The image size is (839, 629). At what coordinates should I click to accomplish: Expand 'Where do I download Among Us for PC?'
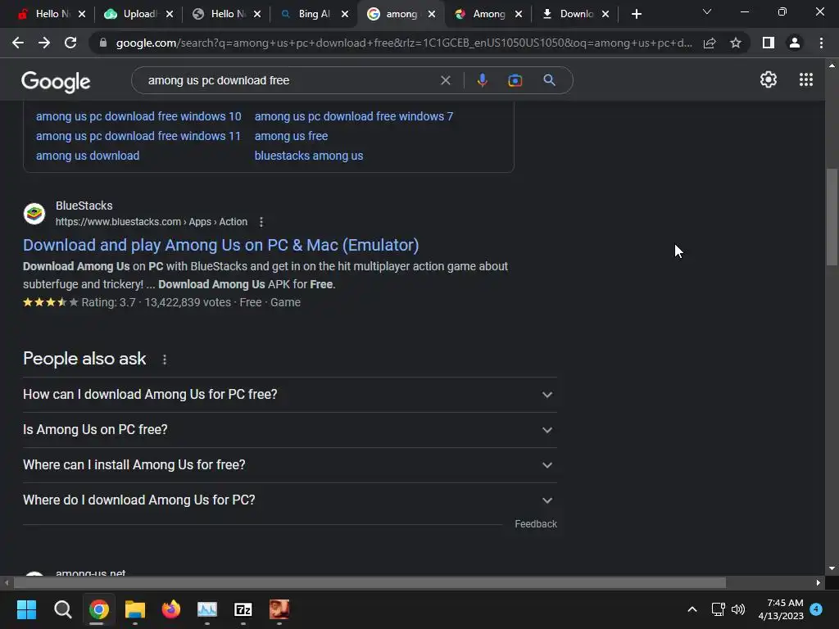(x=290, y=500)
